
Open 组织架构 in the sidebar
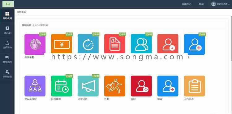click(7, 45)
